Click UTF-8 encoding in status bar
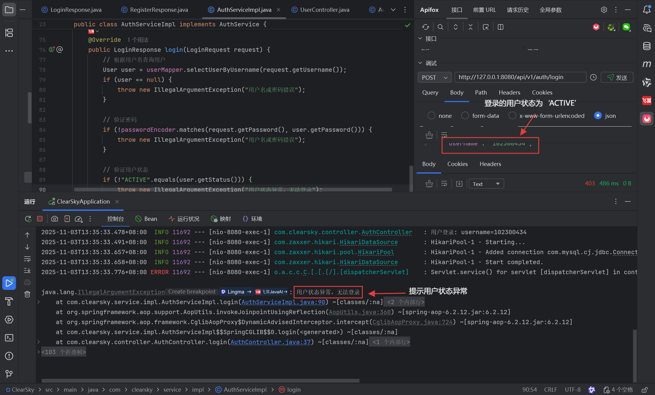Screen dimensions: 655x395 click(x=572, y=390)
